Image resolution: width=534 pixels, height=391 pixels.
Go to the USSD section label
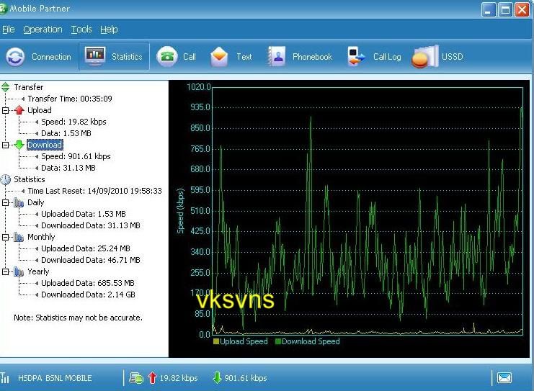(x=453, y=56)
